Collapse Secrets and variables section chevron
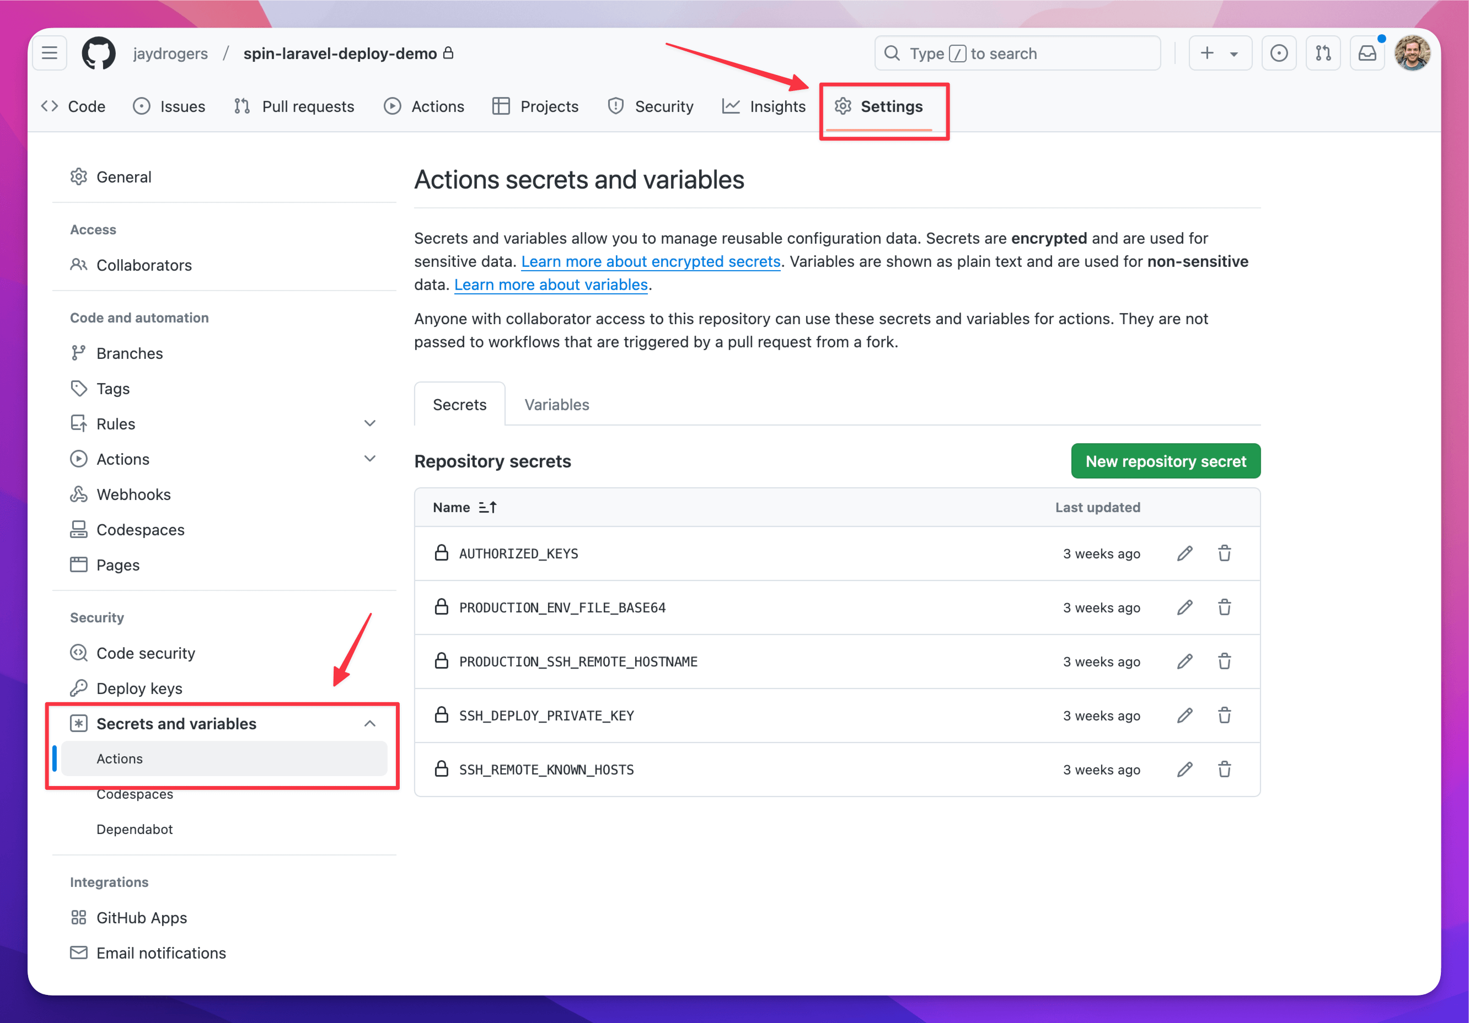This screenshot has width=1469, height=1023. pos(370,724)
